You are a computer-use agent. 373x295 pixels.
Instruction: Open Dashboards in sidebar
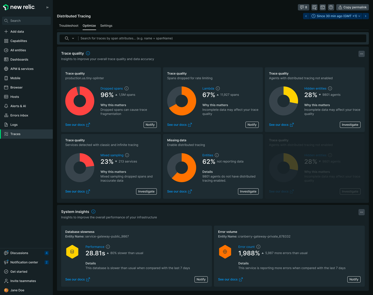point(26,59)
